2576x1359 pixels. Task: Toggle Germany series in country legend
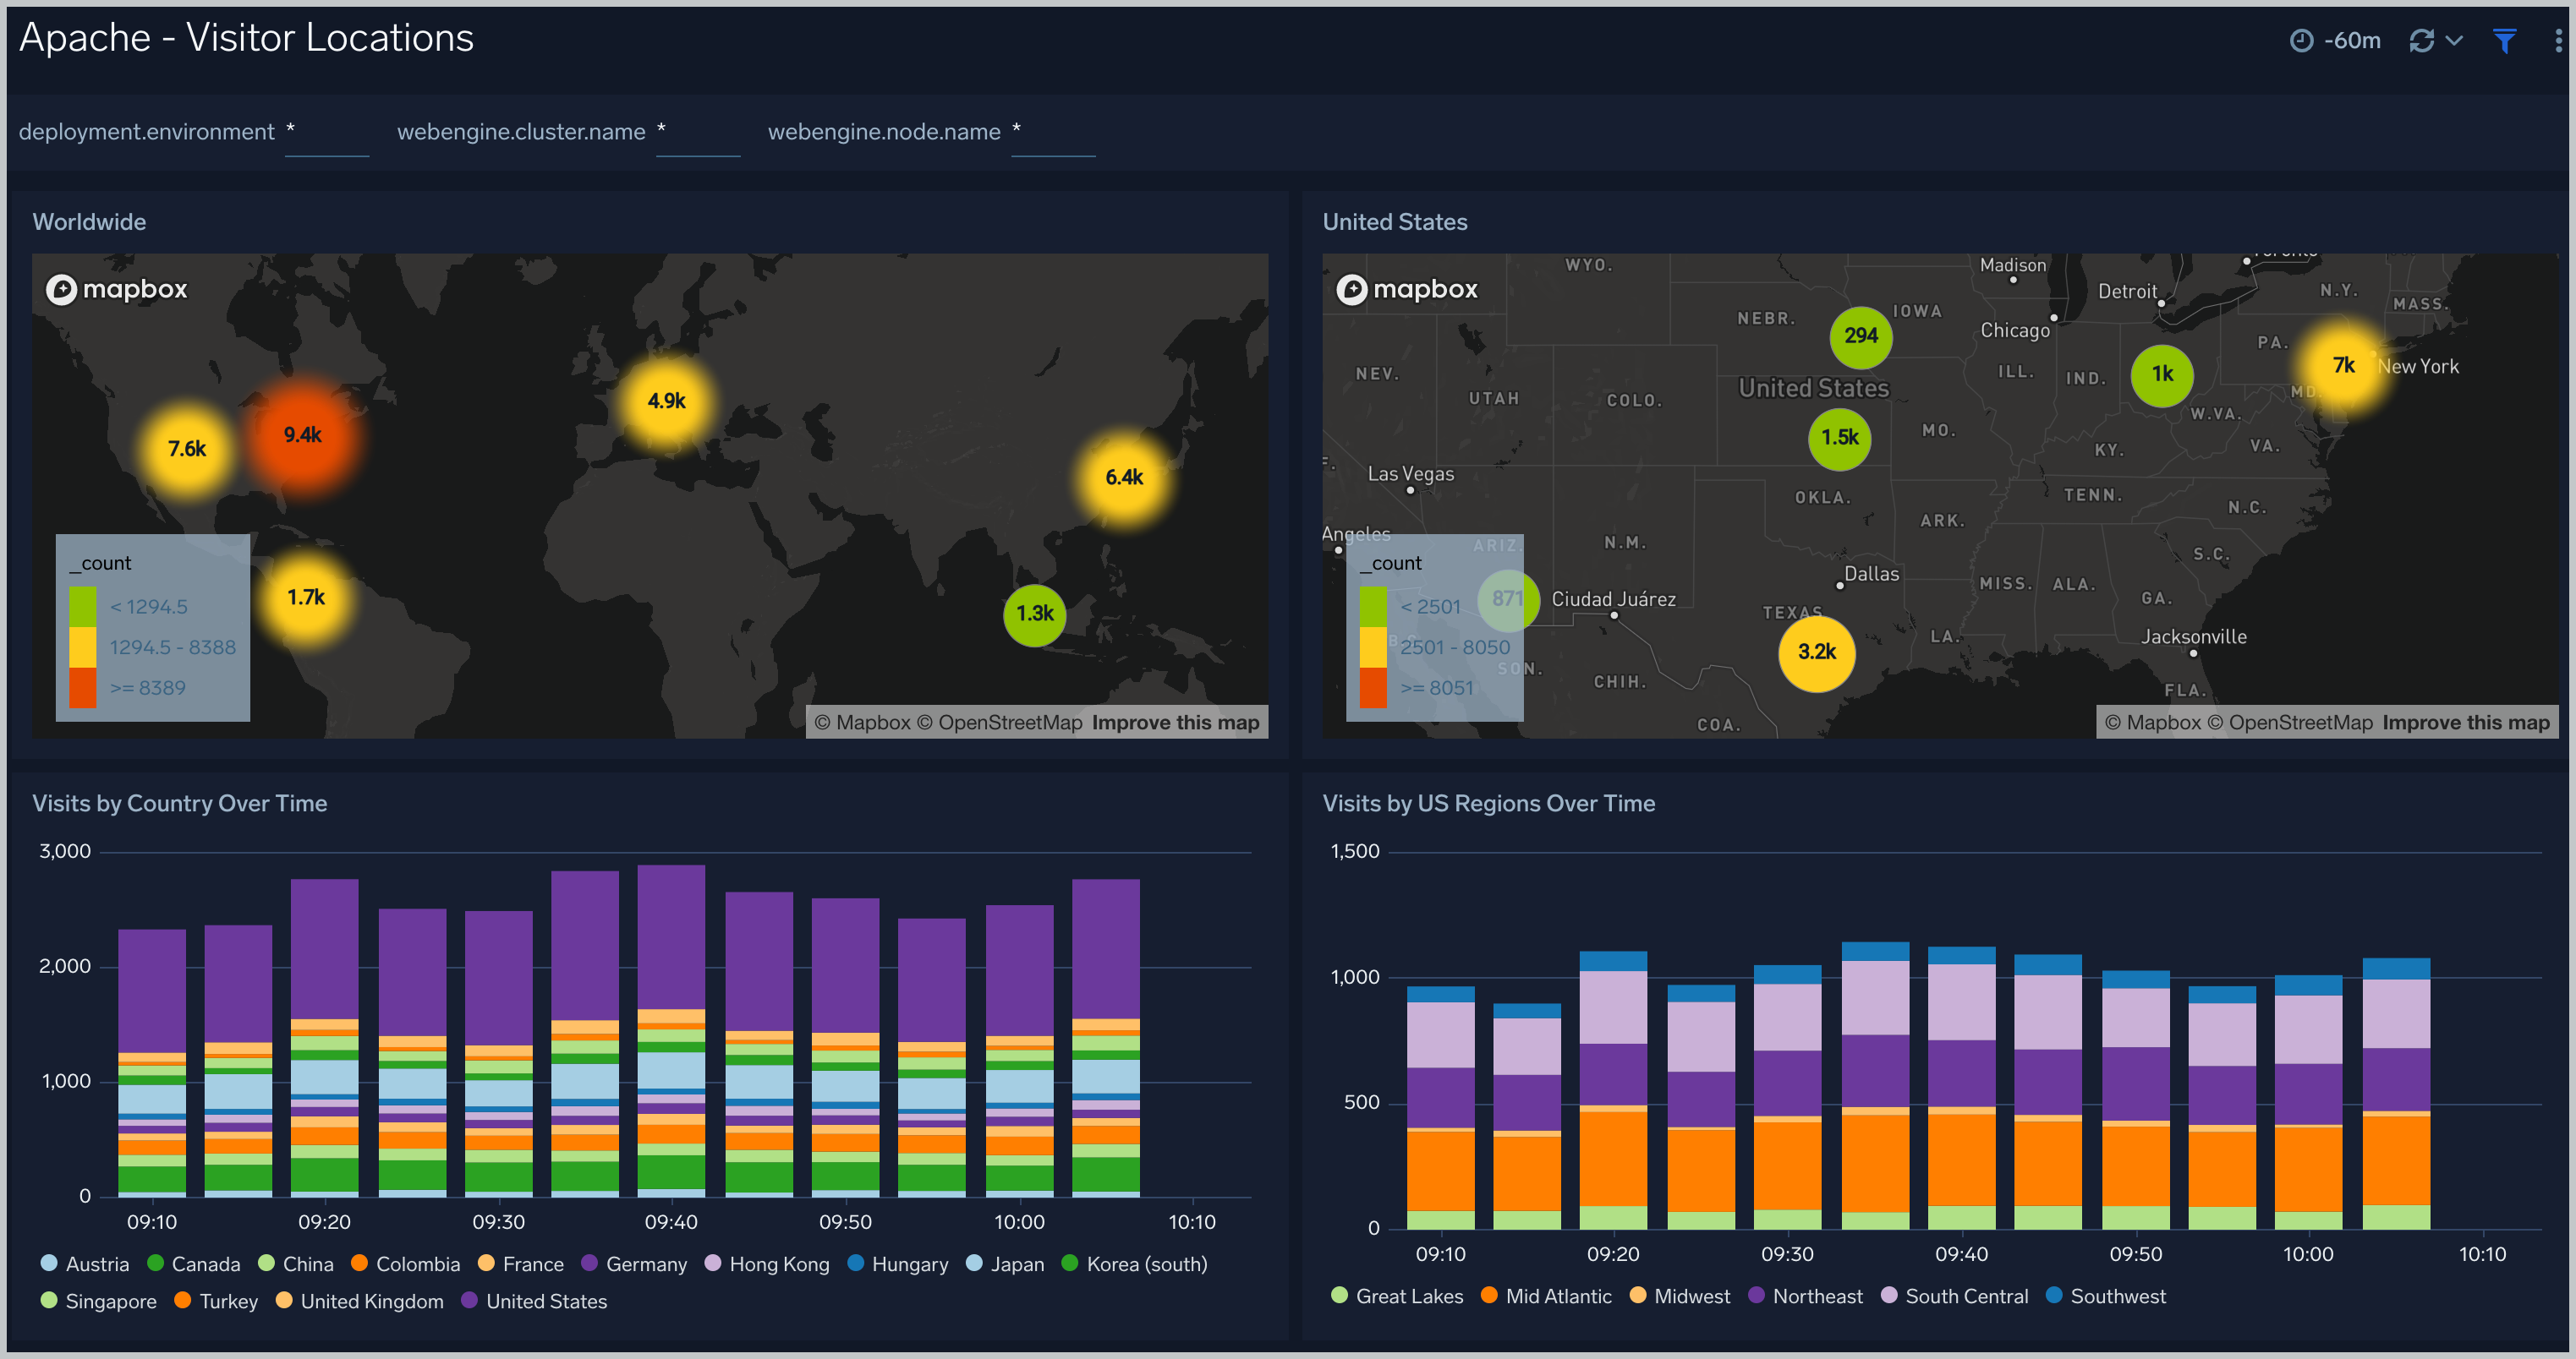pyautogui.click(x=634, y=1264)
